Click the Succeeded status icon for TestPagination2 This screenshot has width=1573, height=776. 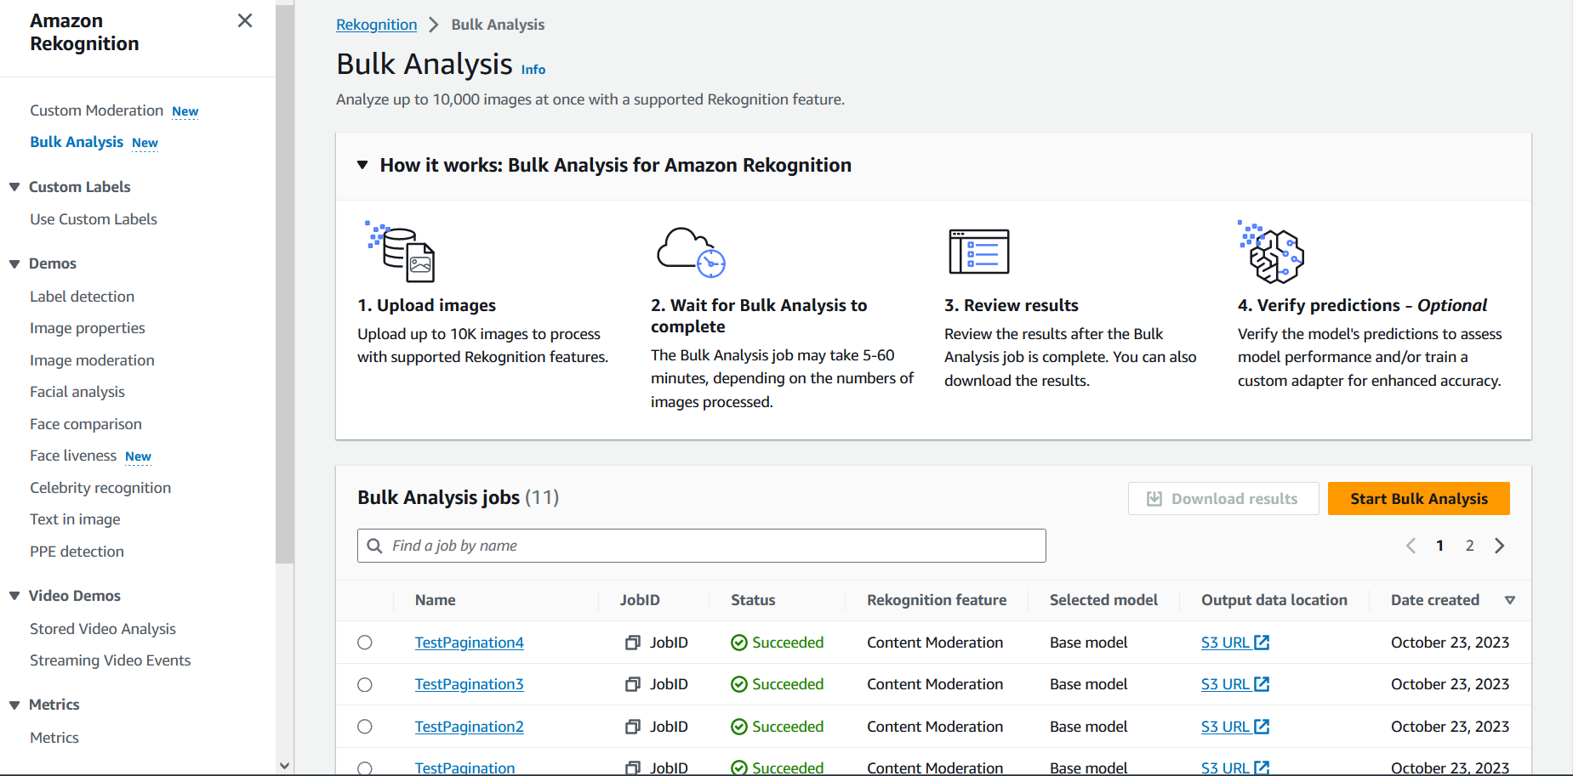[x=738, y=726]
